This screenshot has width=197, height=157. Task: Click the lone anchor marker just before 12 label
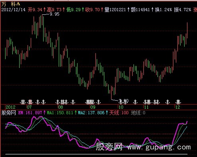[167, 102]
